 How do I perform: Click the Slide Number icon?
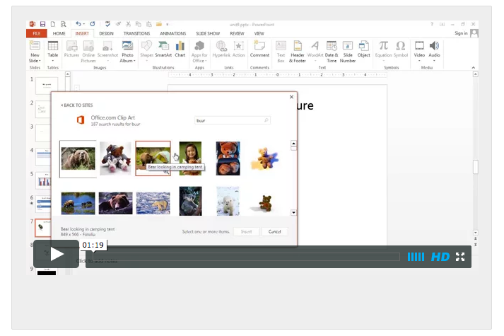[348, 46]
